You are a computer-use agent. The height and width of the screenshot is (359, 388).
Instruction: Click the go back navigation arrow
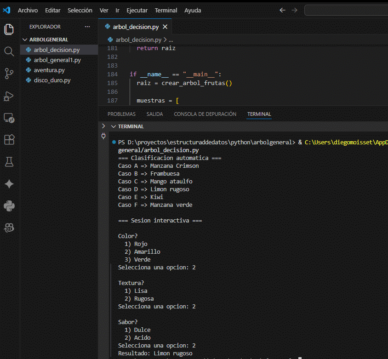(282, 10)
